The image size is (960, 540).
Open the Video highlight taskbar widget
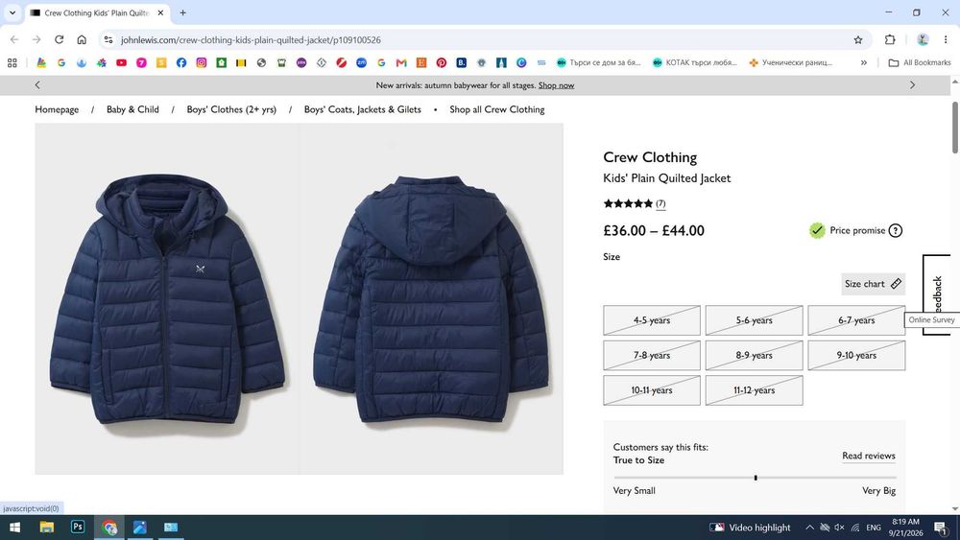click(750, 528)
